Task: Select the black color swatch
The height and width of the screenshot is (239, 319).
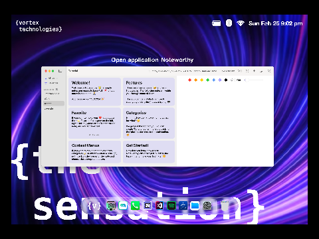Action: (226, 80)
